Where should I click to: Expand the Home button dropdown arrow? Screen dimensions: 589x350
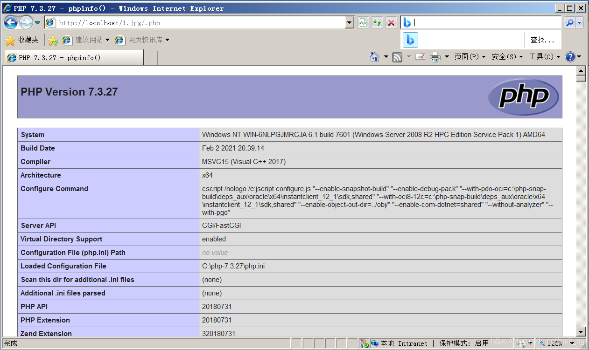tap(386, 57)
